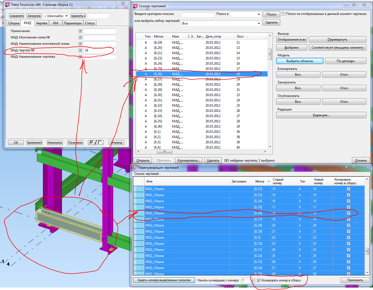Click the Tekla Structures title bar icon
Image resolution: width=373 pixels, height=290 pixels.
pyautogui.click(x=7, y=4)
